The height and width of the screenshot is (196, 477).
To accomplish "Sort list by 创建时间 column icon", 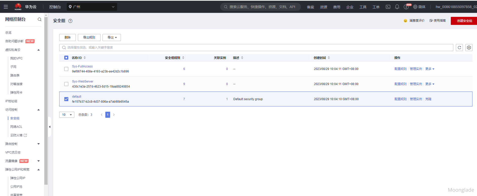I will (x=329, y=58).
